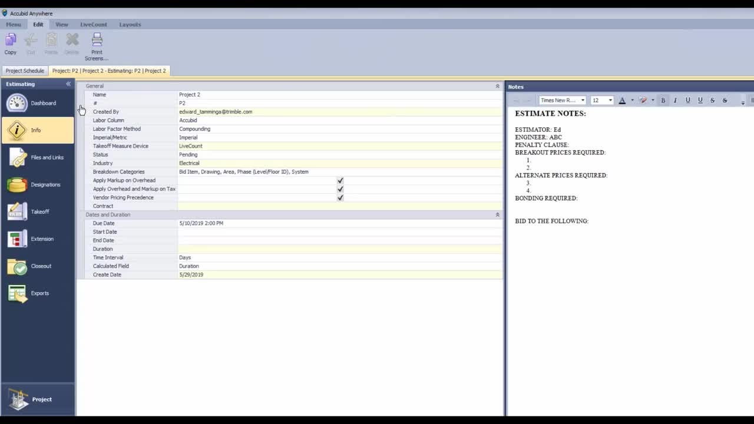This screenshot has height=424, width=754.
Task: Select the Info sidebar item
Action: coord(38,130)
